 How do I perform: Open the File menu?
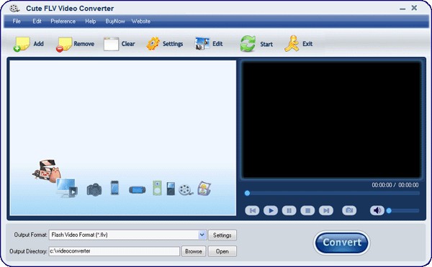click(x=17, y=21)
